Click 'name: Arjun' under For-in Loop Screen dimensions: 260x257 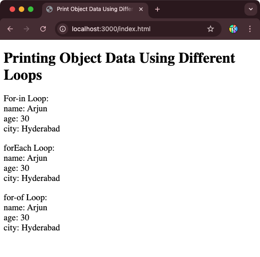click(x=25, y=109)
